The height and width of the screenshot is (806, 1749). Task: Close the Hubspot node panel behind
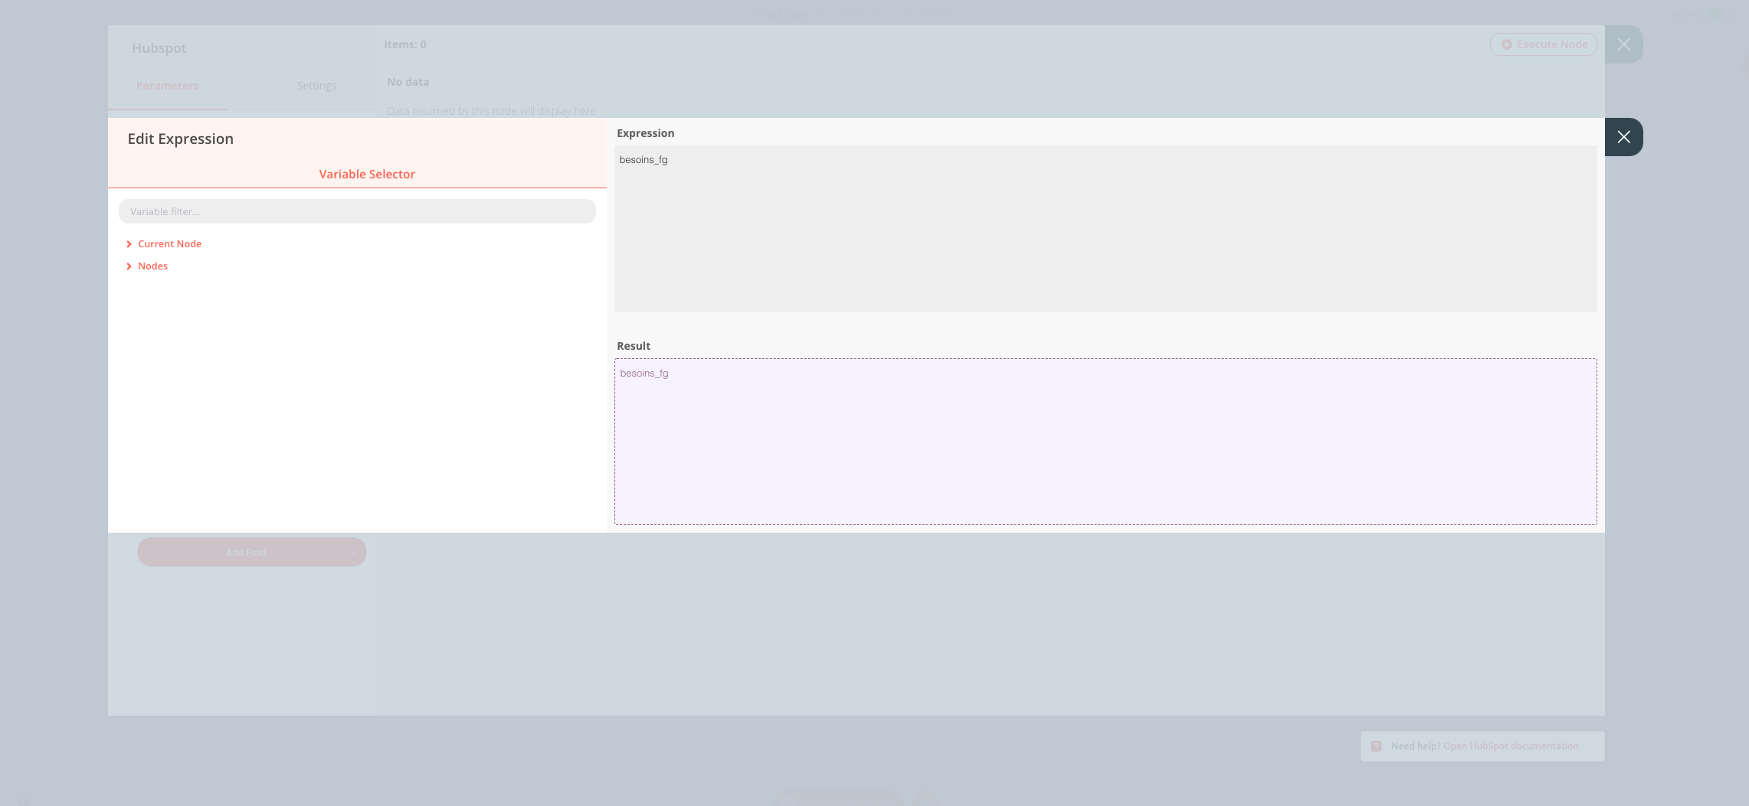(1623, 44)
